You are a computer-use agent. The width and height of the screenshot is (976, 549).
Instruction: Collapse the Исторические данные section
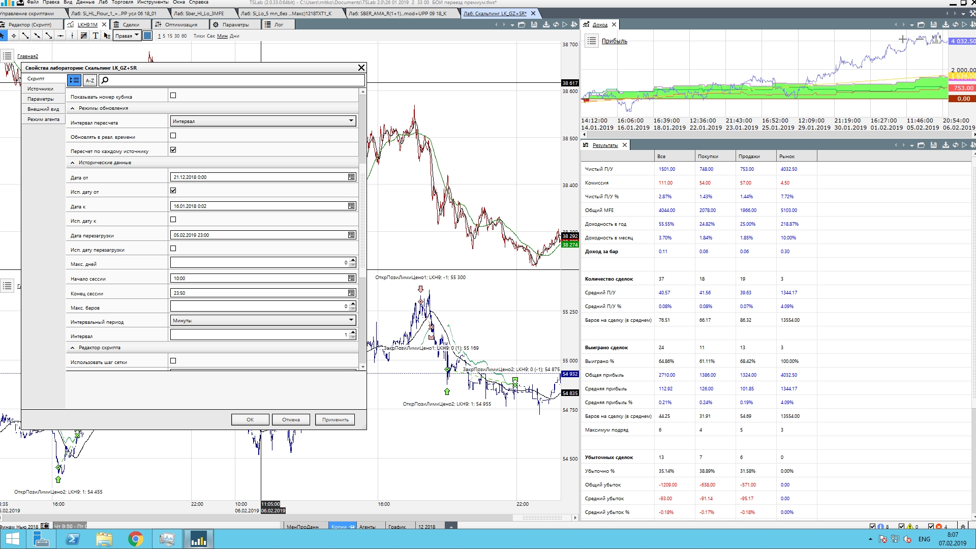point(73,163)
